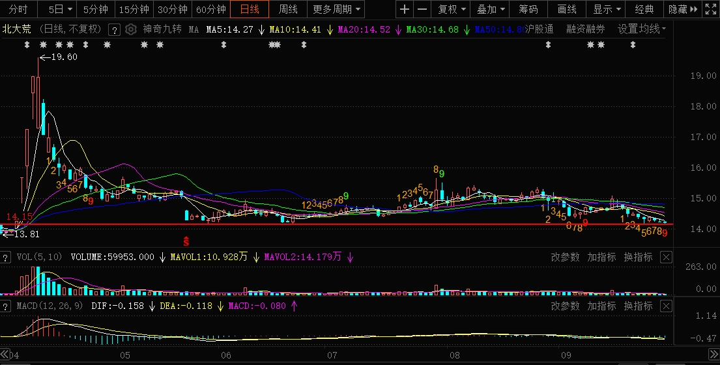Select the 15分钟 period tab
This screenshot has width=720, height=365.
[134, 9]
